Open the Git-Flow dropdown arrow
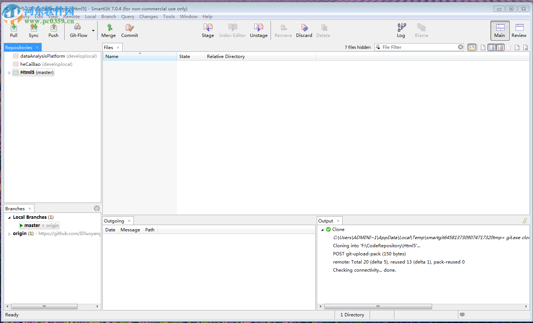Screen dimensions: 533x323 tap(93, 31)
